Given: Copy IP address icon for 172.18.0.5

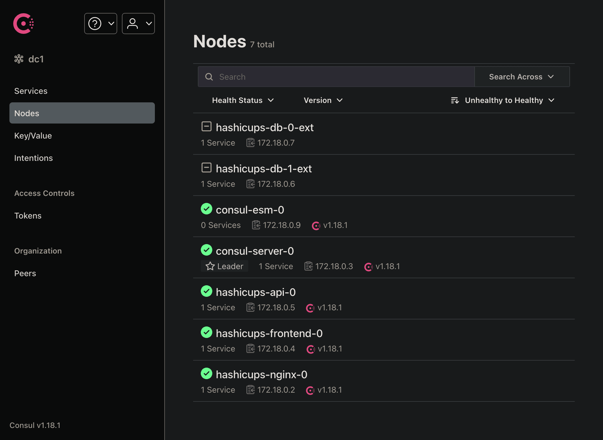Looking at the screenshot, I should 250,307.
